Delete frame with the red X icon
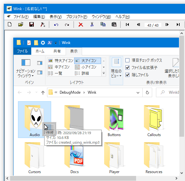185x181 pixels. click(81, 25)
